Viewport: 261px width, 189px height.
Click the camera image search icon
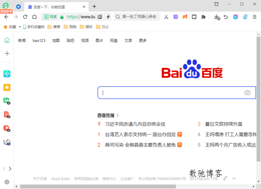248,93
